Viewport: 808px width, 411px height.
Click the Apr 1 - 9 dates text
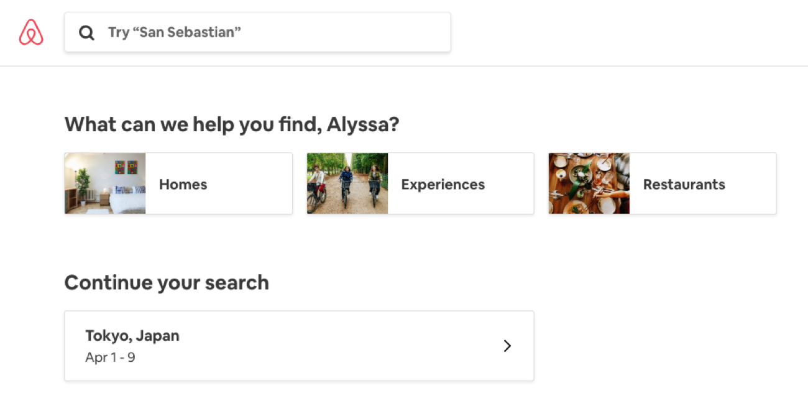[110, 358]
